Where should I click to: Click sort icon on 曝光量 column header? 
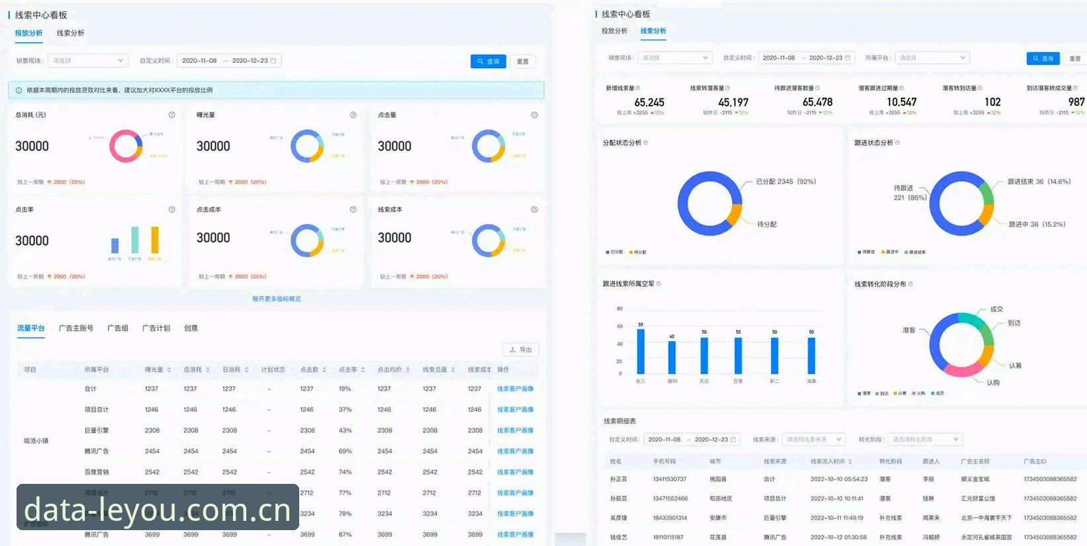[x=169, y=370]
